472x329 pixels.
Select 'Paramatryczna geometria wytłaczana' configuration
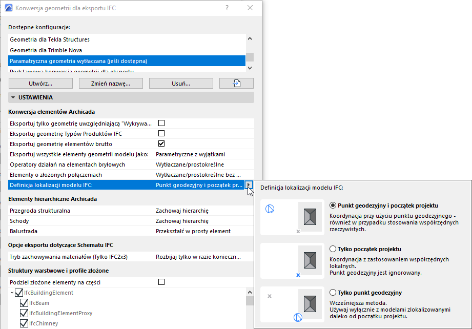point(127,61)
